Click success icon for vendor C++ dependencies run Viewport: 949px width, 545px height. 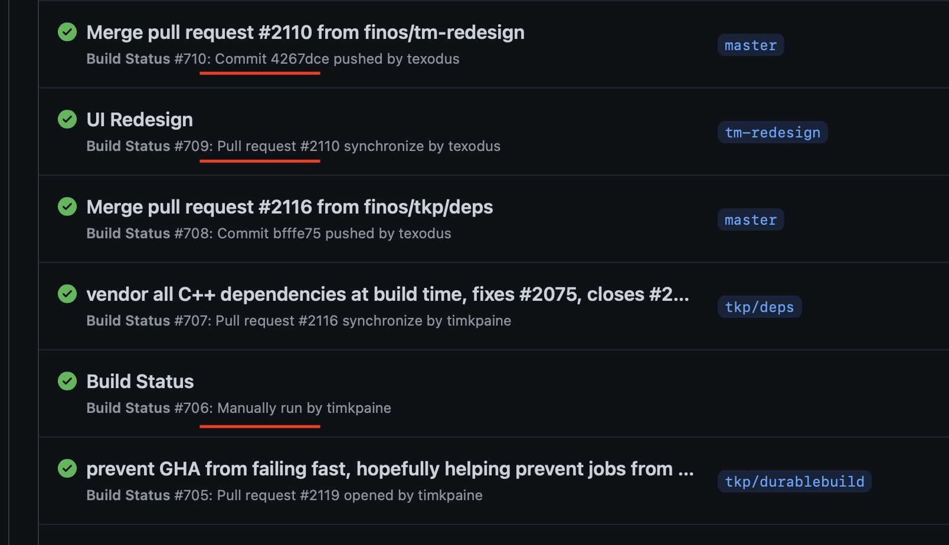coord(67,294)
